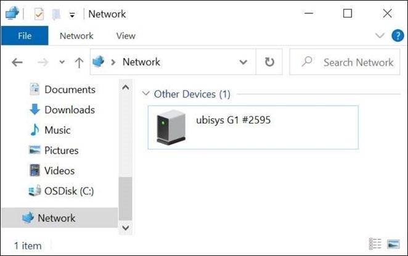Expand the ribbon with the chevron
Image resolution: width=408 pixels, height=256 pixels.
coord(380,35)
